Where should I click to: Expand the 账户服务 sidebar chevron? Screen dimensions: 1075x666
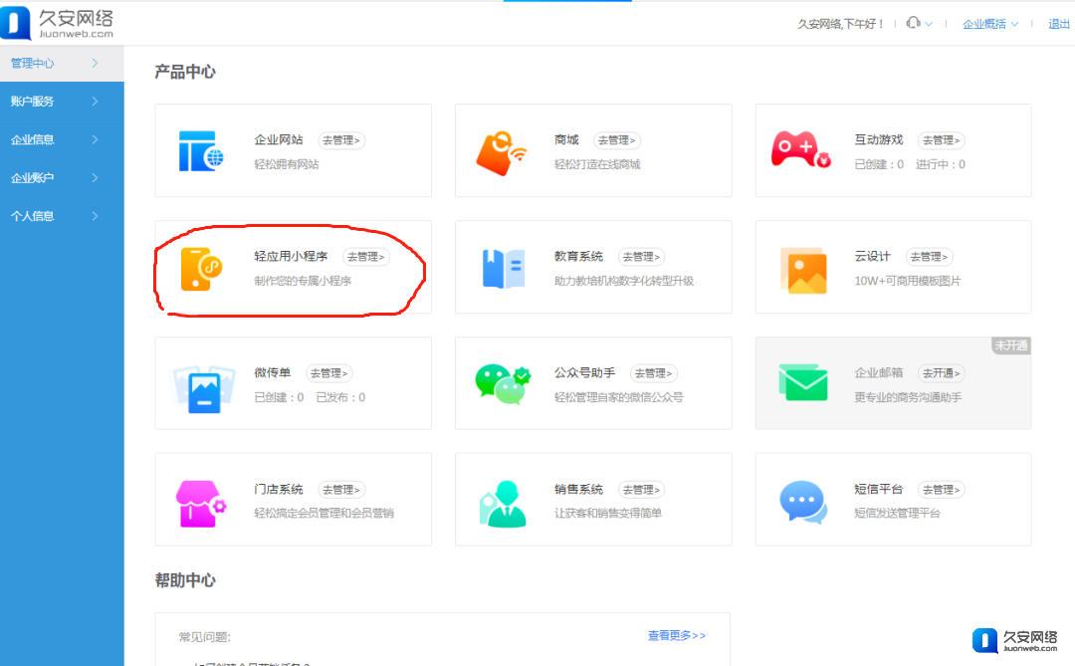click(x=95, y=102)
